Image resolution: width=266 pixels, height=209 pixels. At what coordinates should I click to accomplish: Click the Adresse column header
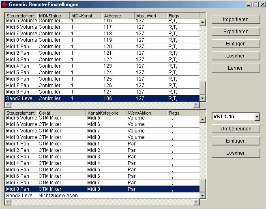118,16
